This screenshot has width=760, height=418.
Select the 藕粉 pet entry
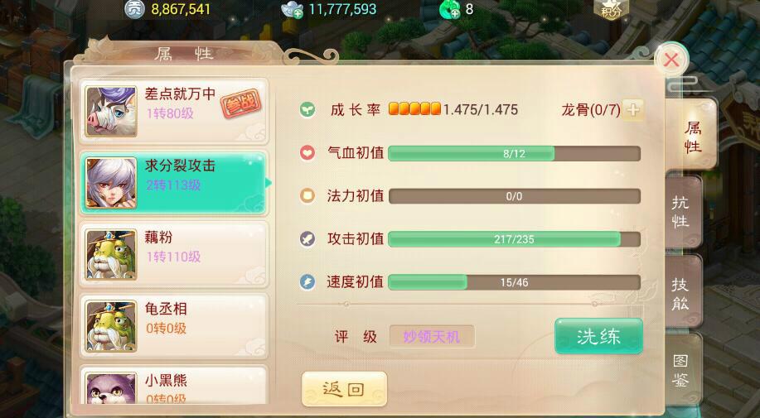pos(173,254)
